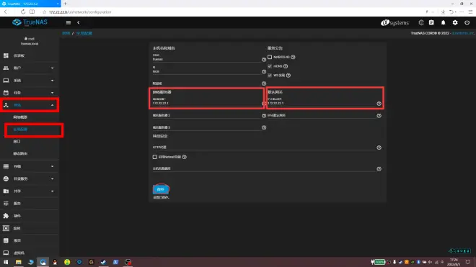Uncheck the WS-Discovery checkbox

(x=270, y=75)
